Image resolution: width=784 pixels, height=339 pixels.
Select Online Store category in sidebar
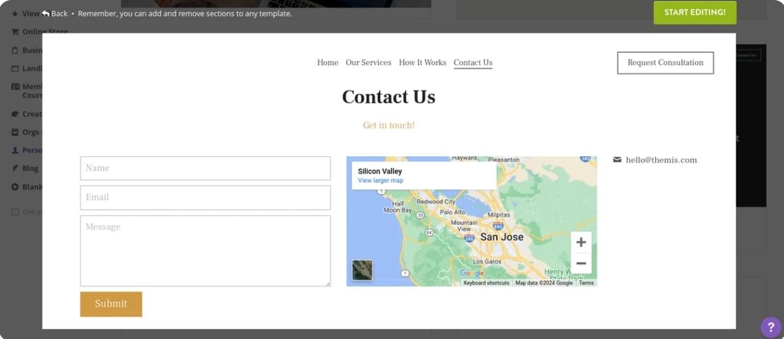pyautogui.click(x=44, y=31)
